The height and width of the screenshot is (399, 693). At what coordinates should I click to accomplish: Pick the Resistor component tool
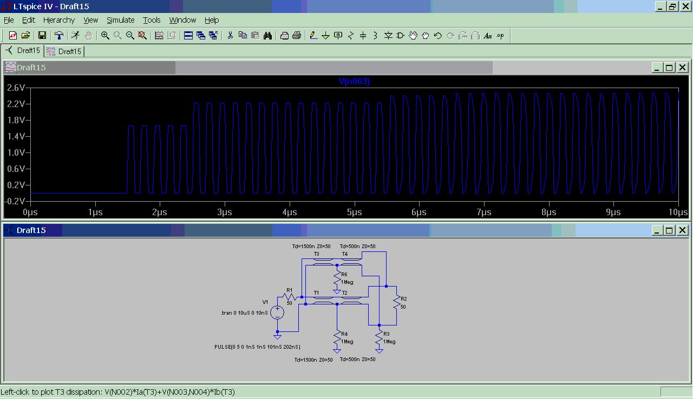(351, 36)
